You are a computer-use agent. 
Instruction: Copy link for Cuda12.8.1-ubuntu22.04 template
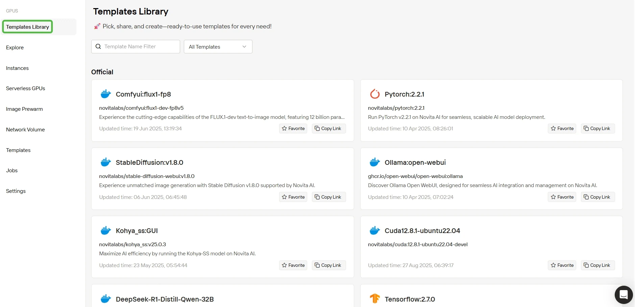(x=597, y=265)
